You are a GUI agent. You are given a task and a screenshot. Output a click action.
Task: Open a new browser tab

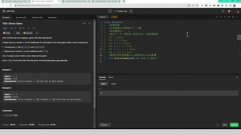[x=124, y=1]
